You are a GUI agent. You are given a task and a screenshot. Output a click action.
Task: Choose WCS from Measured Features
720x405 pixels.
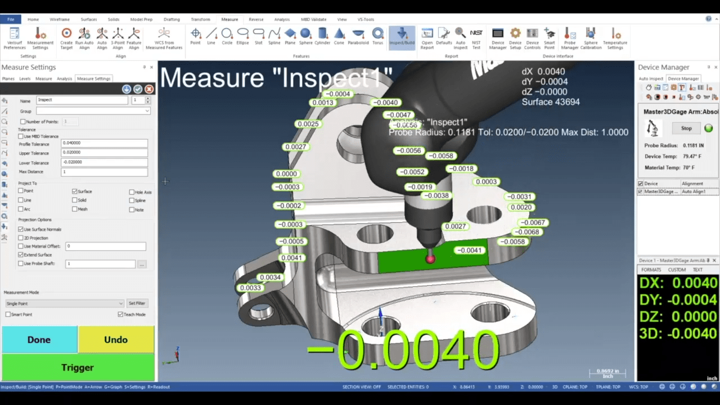tap(164, 38)
